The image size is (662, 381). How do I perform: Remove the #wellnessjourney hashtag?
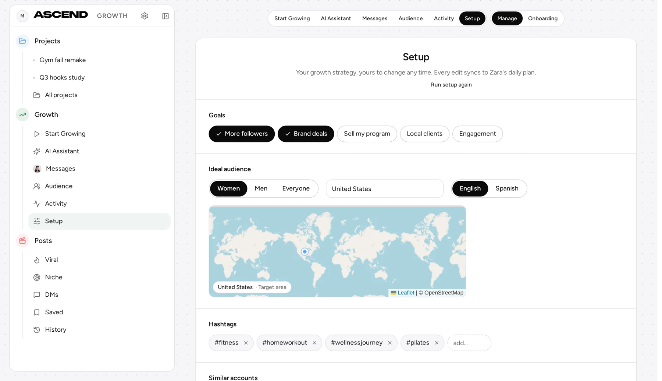390,343
